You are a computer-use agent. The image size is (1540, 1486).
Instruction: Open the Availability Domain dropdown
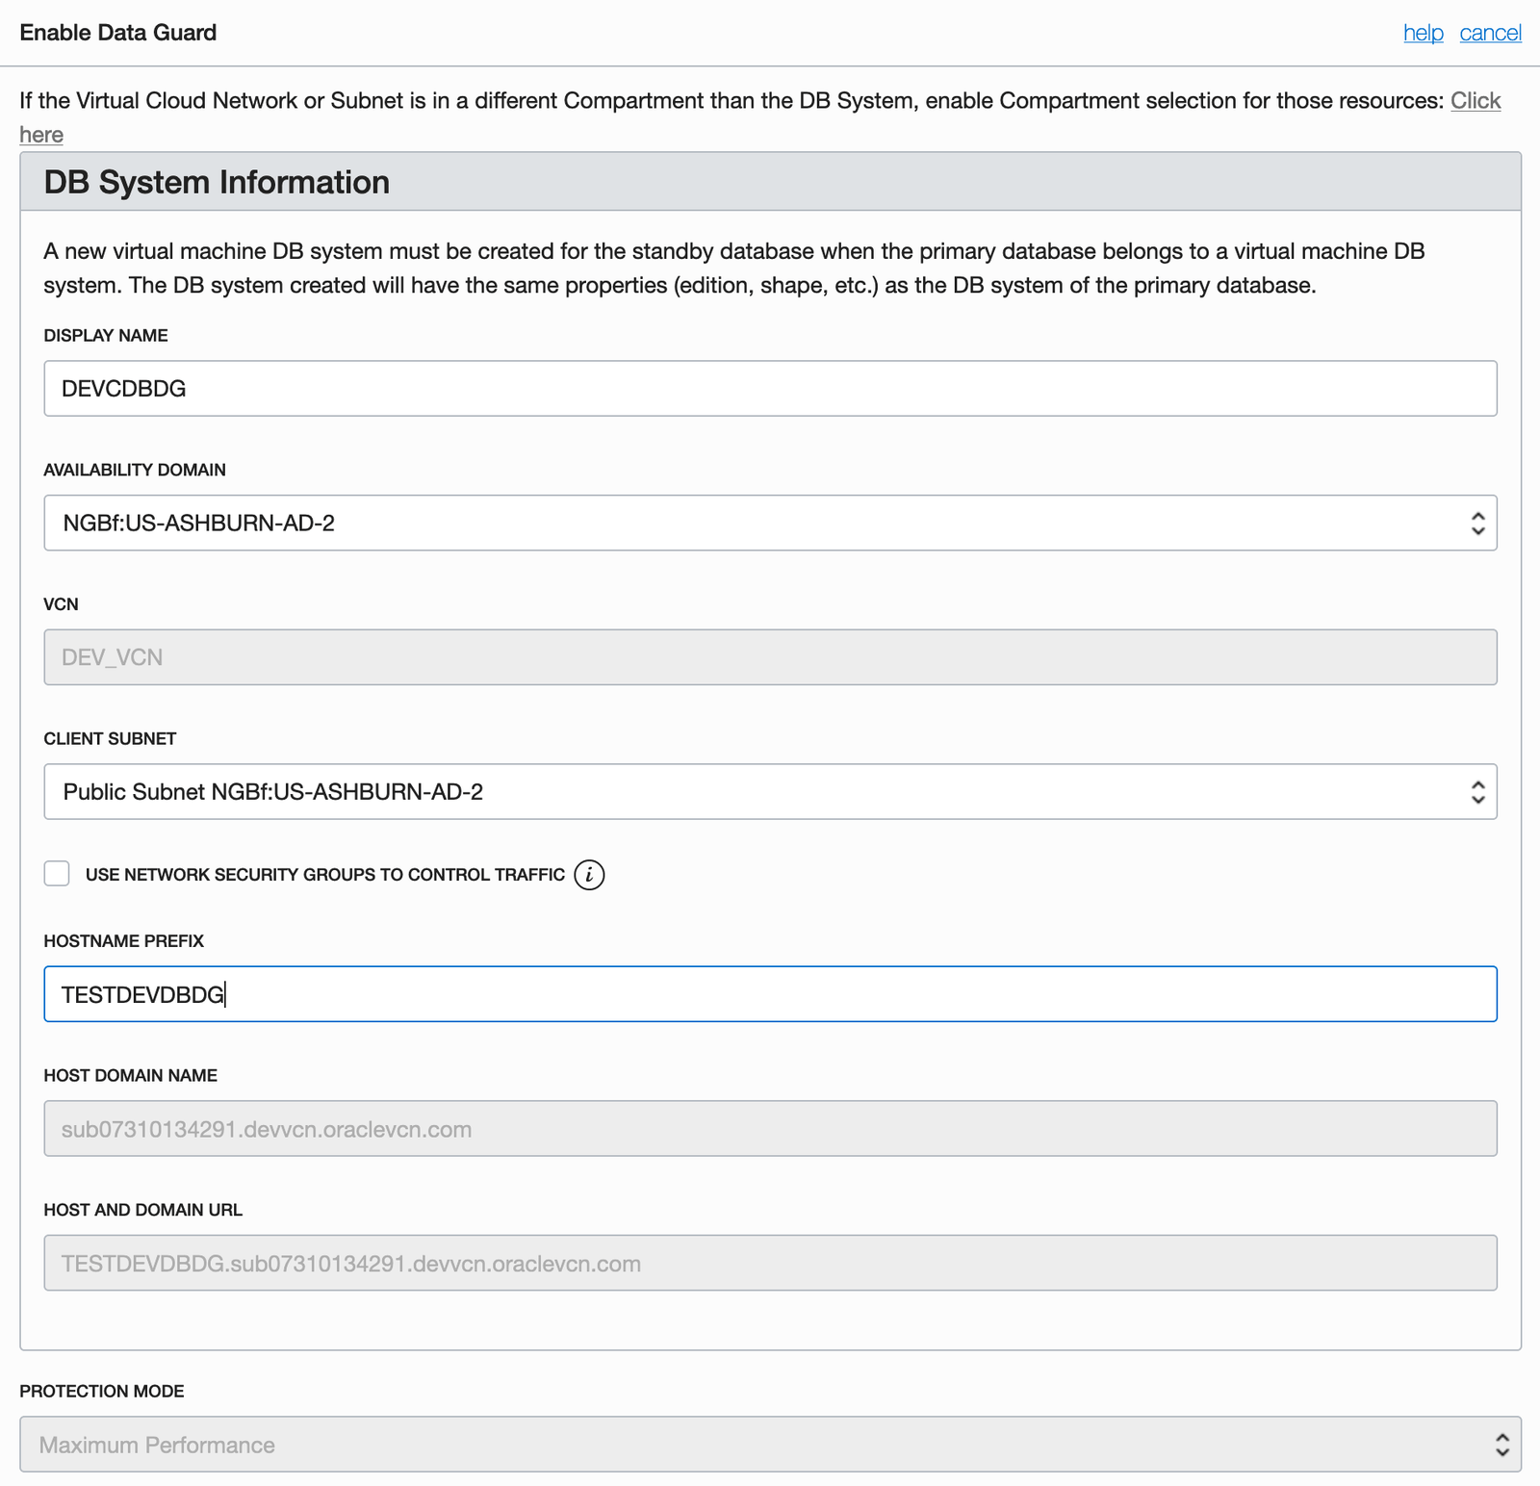pyautogui.click(x=770, y=523)
